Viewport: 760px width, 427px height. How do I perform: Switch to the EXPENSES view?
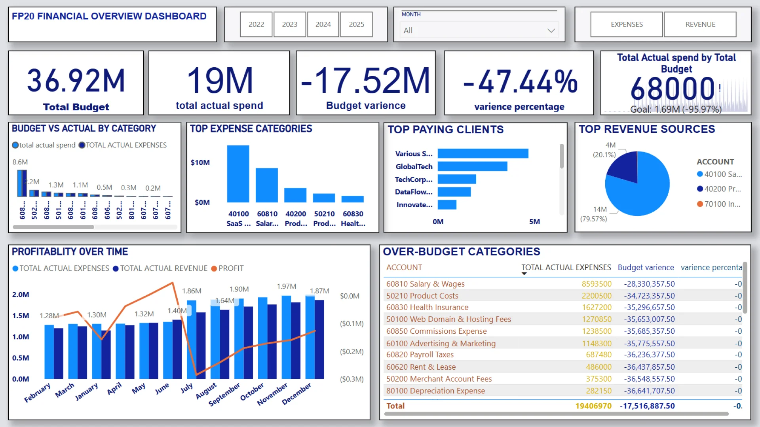[x=627, y=25]
